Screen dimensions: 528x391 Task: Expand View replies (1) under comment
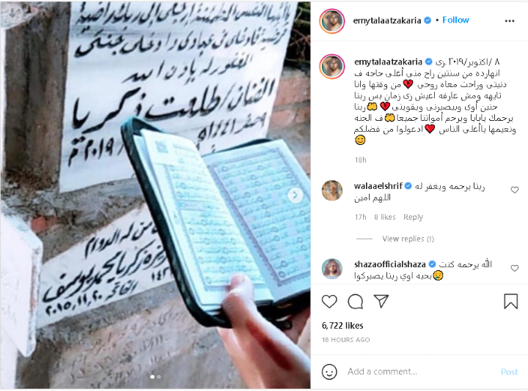pyautogui.click(x=408, y=239)
